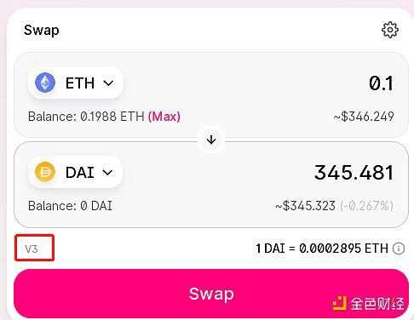Open the DAI token selector
The width and height of the screenshot is (414, 320).
[x=75, y=172]
